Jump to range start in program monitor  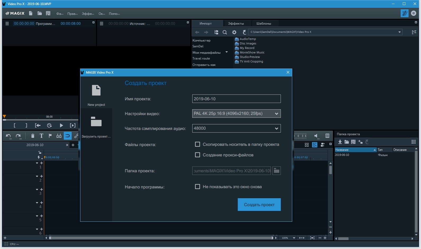click(x=38, y=125)
